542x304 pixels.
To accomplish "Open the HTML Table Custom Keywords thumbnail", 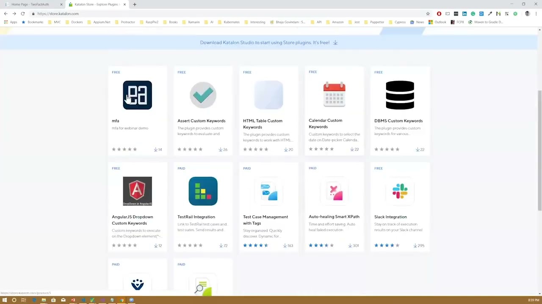I will [x=268, y=95].
